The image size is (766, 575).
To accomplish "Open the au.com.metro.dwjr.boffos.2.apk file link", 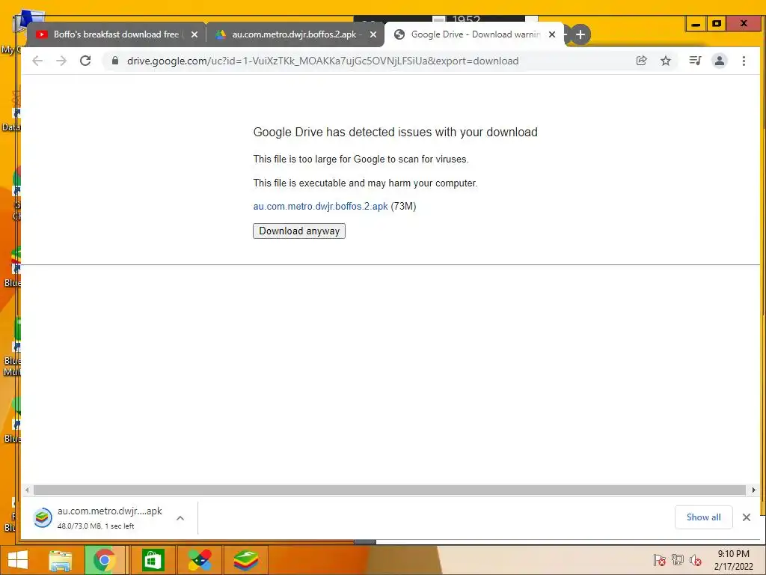I will point(320,207).
